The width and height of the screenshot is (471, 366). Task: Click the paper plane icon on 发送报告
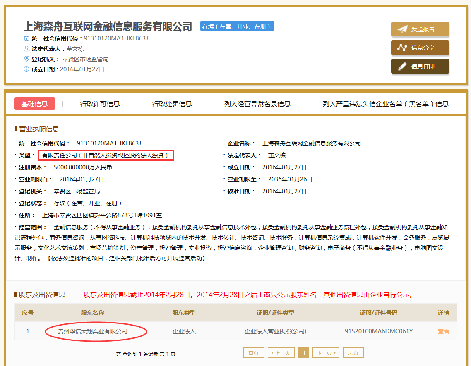(x=402, y=29)
